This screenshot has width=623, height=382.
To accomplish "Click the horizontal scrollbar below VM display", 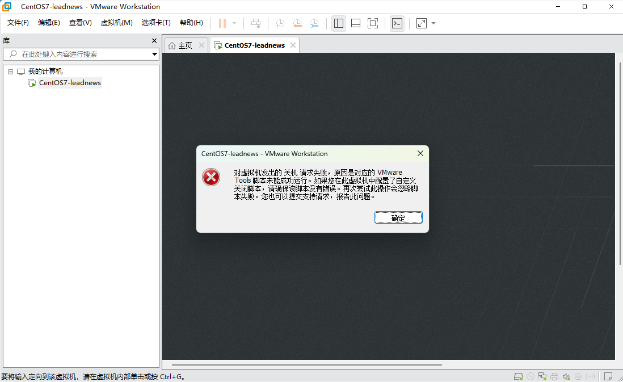I will point(307,364).
